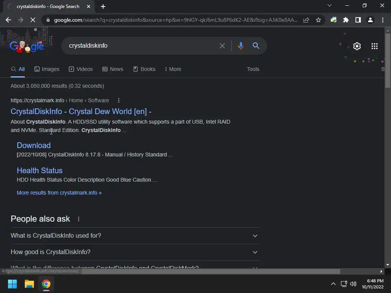Viewport: 391px width, 293px height.
Task: Open the volume tray icon
Action: click(353, 284)
